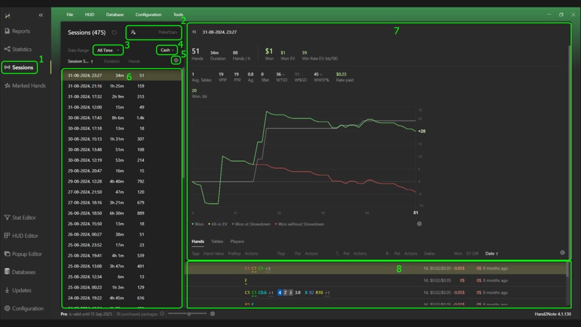Viewport: 581px width, 327px height.
Task: Open the Database menu
Action: [x=114, y=14]
